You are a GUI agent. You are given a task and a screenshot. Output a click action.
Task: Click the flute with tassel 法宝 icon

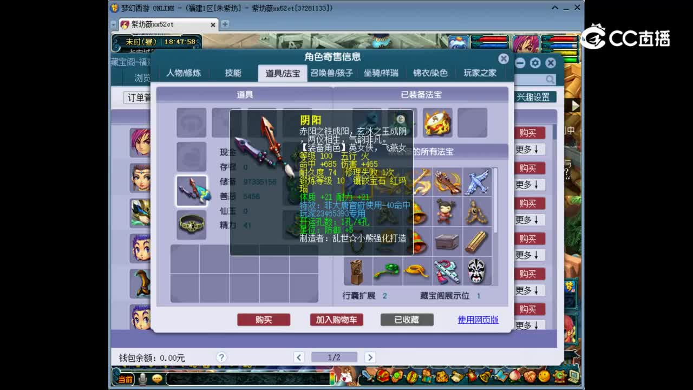point(447,271)
